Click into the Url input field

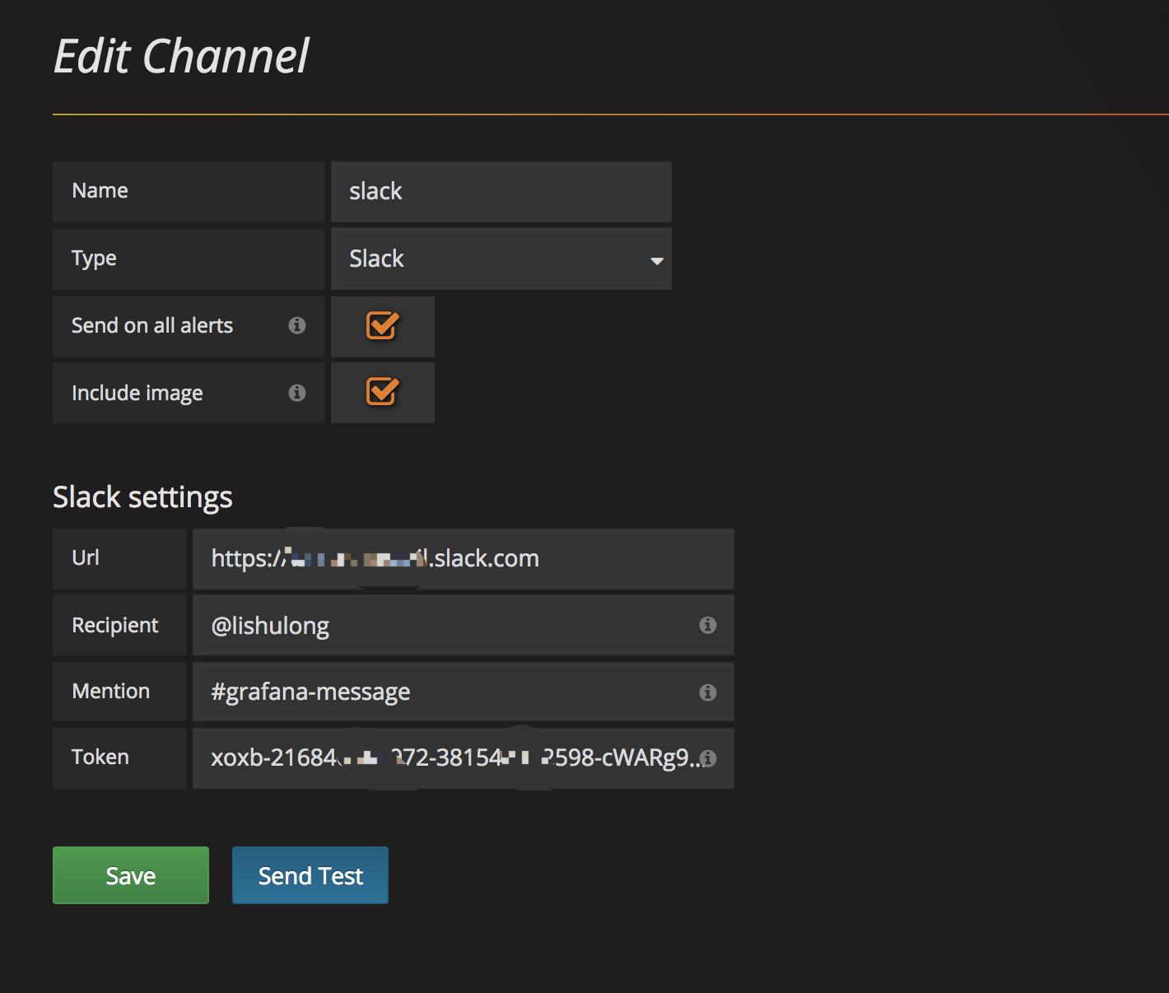(463, 559)
